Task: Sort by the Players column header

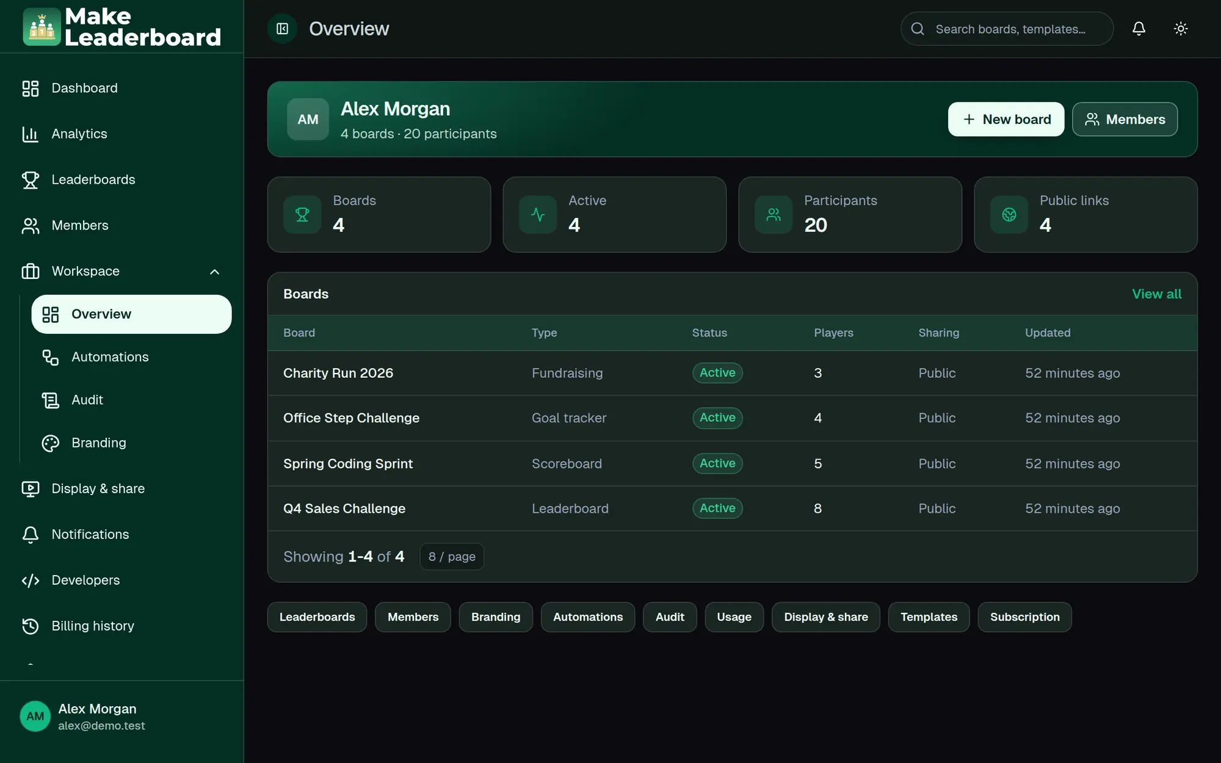Action: tap(833, 333)
